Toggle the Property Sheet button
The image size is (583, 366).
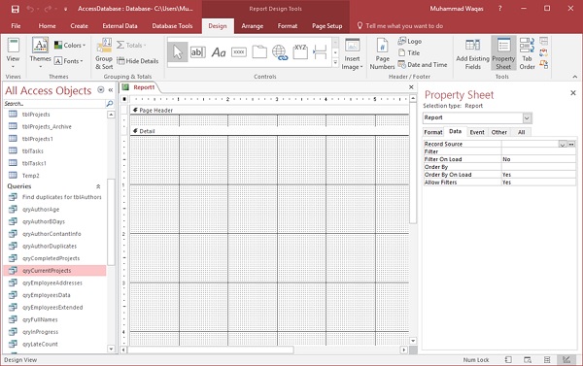(503, 53)
